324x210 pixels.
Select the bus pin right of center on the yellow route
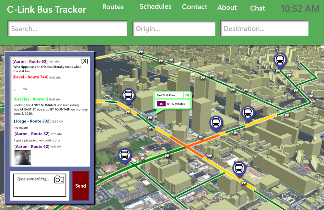248,112
